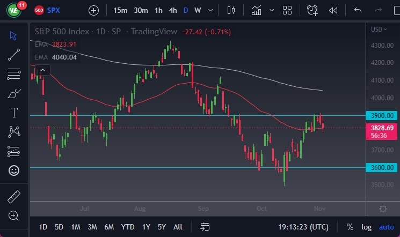
Task: Open the emoji icons tool
Action: [x=14, y=171]
